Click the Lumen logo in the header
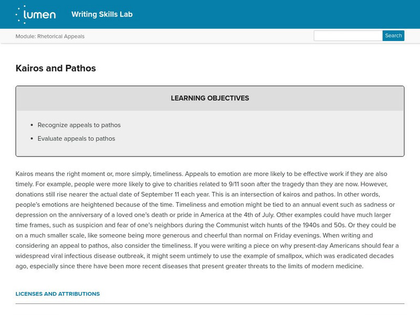The image size is (420, 315). (35, 14)
